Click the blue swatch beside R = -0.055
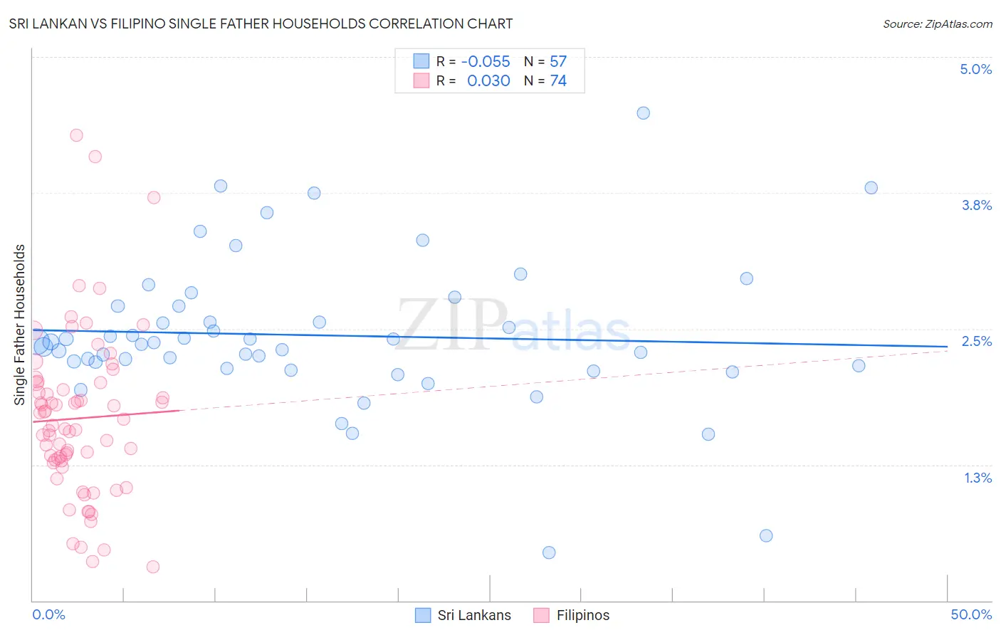1001x635 pixels. [x=421, y=61]
